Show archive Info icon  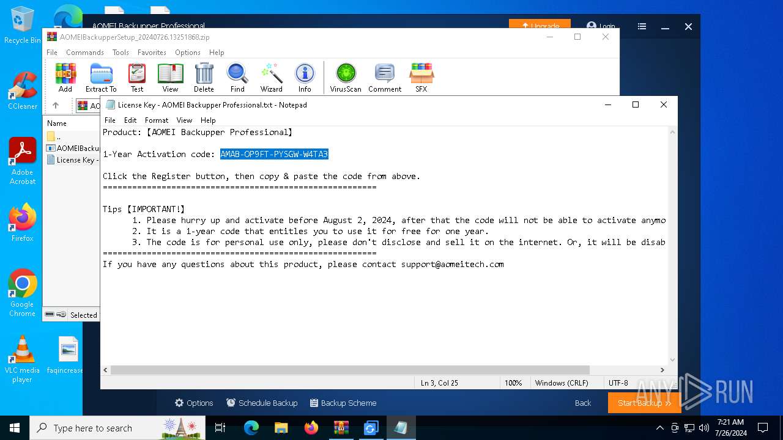(305, 78)
